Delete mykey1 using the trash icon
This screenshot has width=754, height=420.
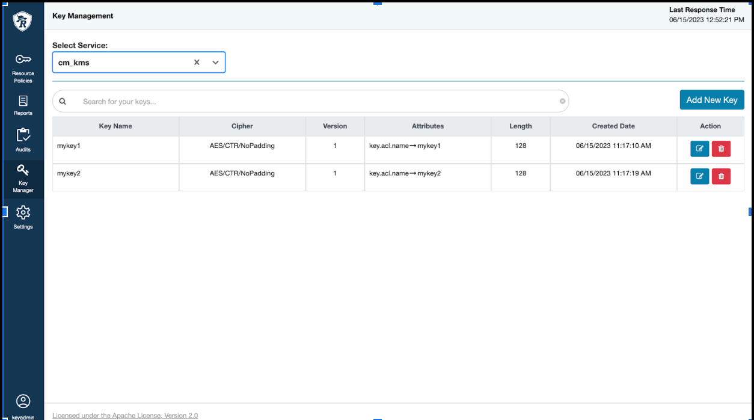pos(721,149)
